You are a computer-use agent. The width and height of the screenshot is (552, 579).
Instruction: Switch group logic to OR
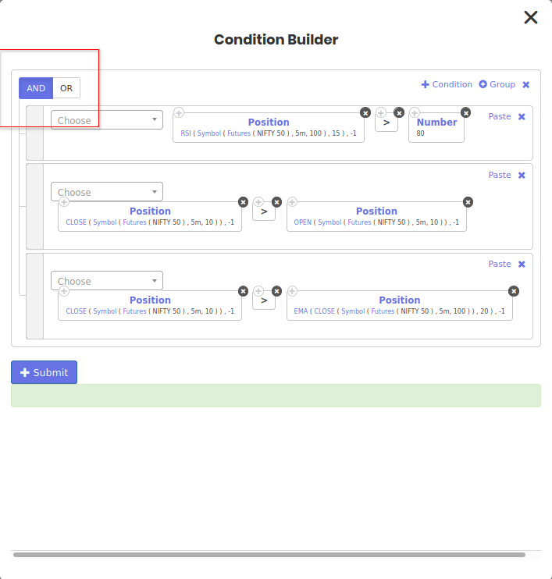coord(66,88)
